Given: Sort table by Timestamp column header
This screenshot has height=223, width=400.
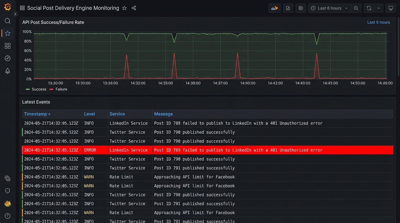Looking at the screenshot, I should tap(35, 114).
